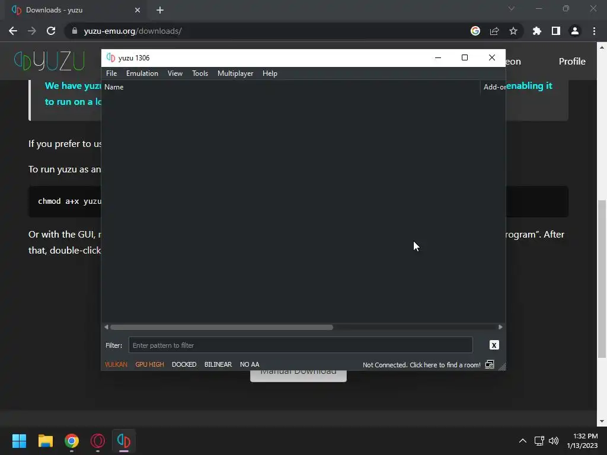607x455 pixels.
Task: Click the Manual Download button on webpage
Action: [x=298, y=376]
